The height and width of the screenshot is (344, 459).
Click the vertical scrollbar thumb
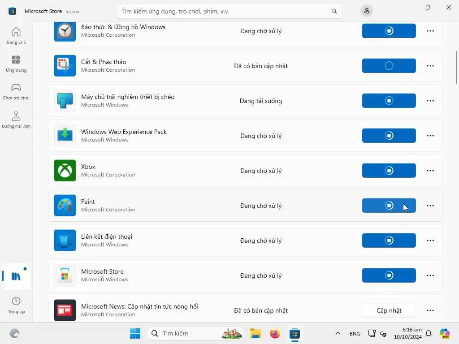pos(457,68)
